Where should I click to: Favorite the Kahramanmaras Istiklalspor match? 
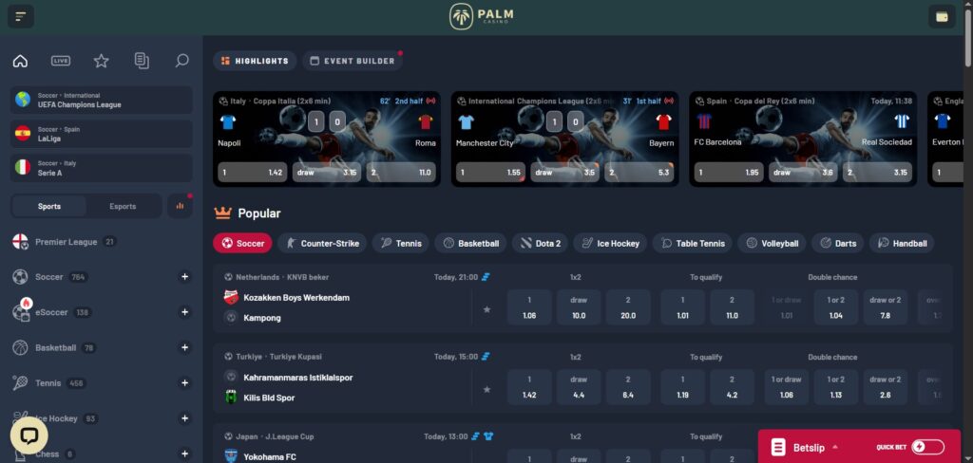pyautogui.click(x=486, y=389)
